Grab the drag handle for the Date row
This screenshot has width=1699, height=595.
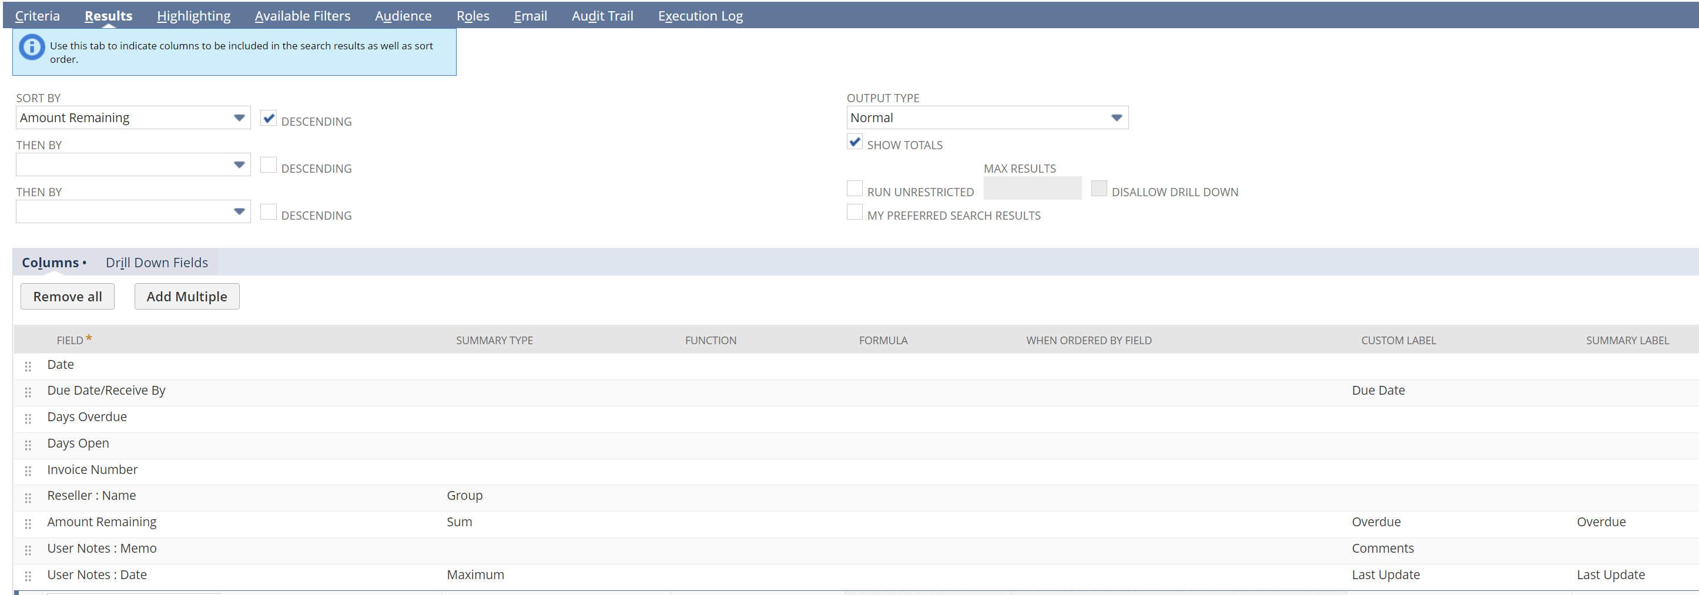click(x=28, y=367)
